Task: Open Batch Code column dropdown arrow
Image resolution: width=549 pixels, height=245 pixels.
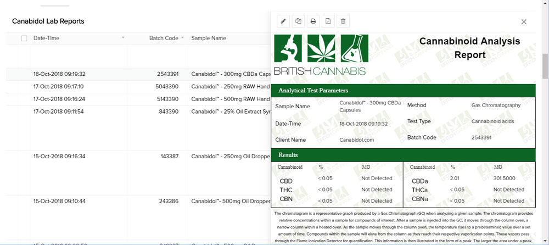Action: tap(182, 38)
